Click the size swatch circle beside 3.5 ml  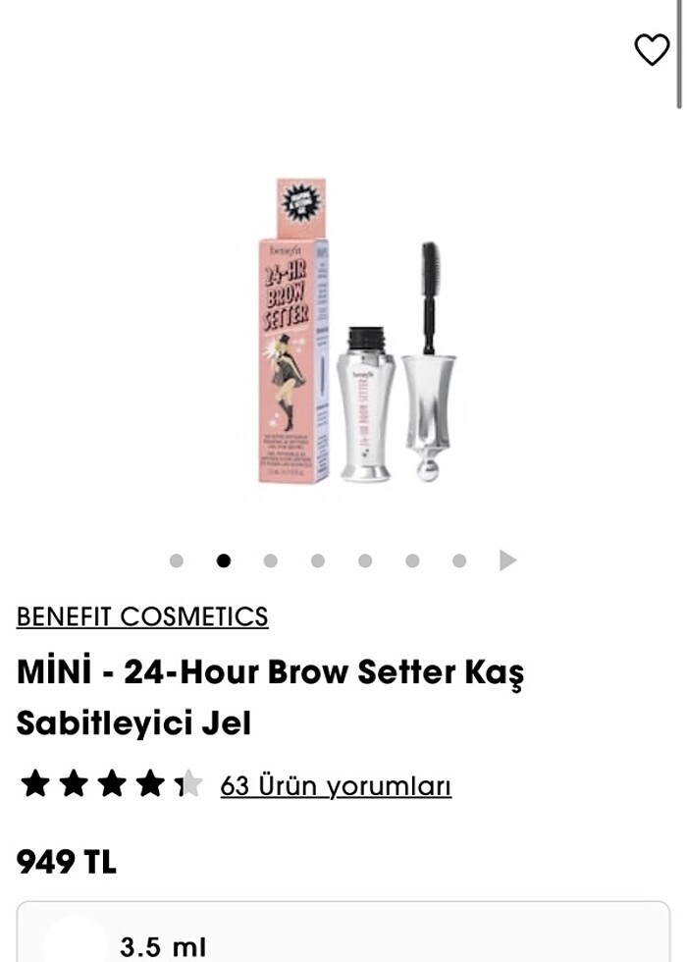[x=75, y=941]
